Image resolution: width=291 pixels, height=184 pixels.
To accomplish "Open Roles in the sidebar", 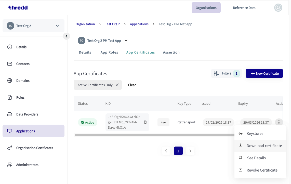I will [33, 97].
